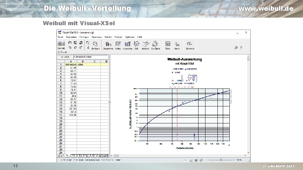Screen dimensions: 303x170
Task: Toggle the spreadsheet pane splitter arrow
Action: pos(109,102)
